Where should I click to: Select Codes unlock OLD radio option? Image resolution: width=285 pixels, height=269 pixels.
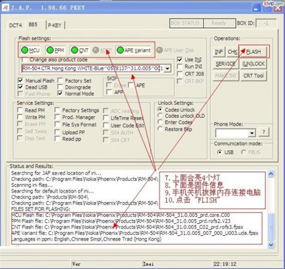click(160, 116)
